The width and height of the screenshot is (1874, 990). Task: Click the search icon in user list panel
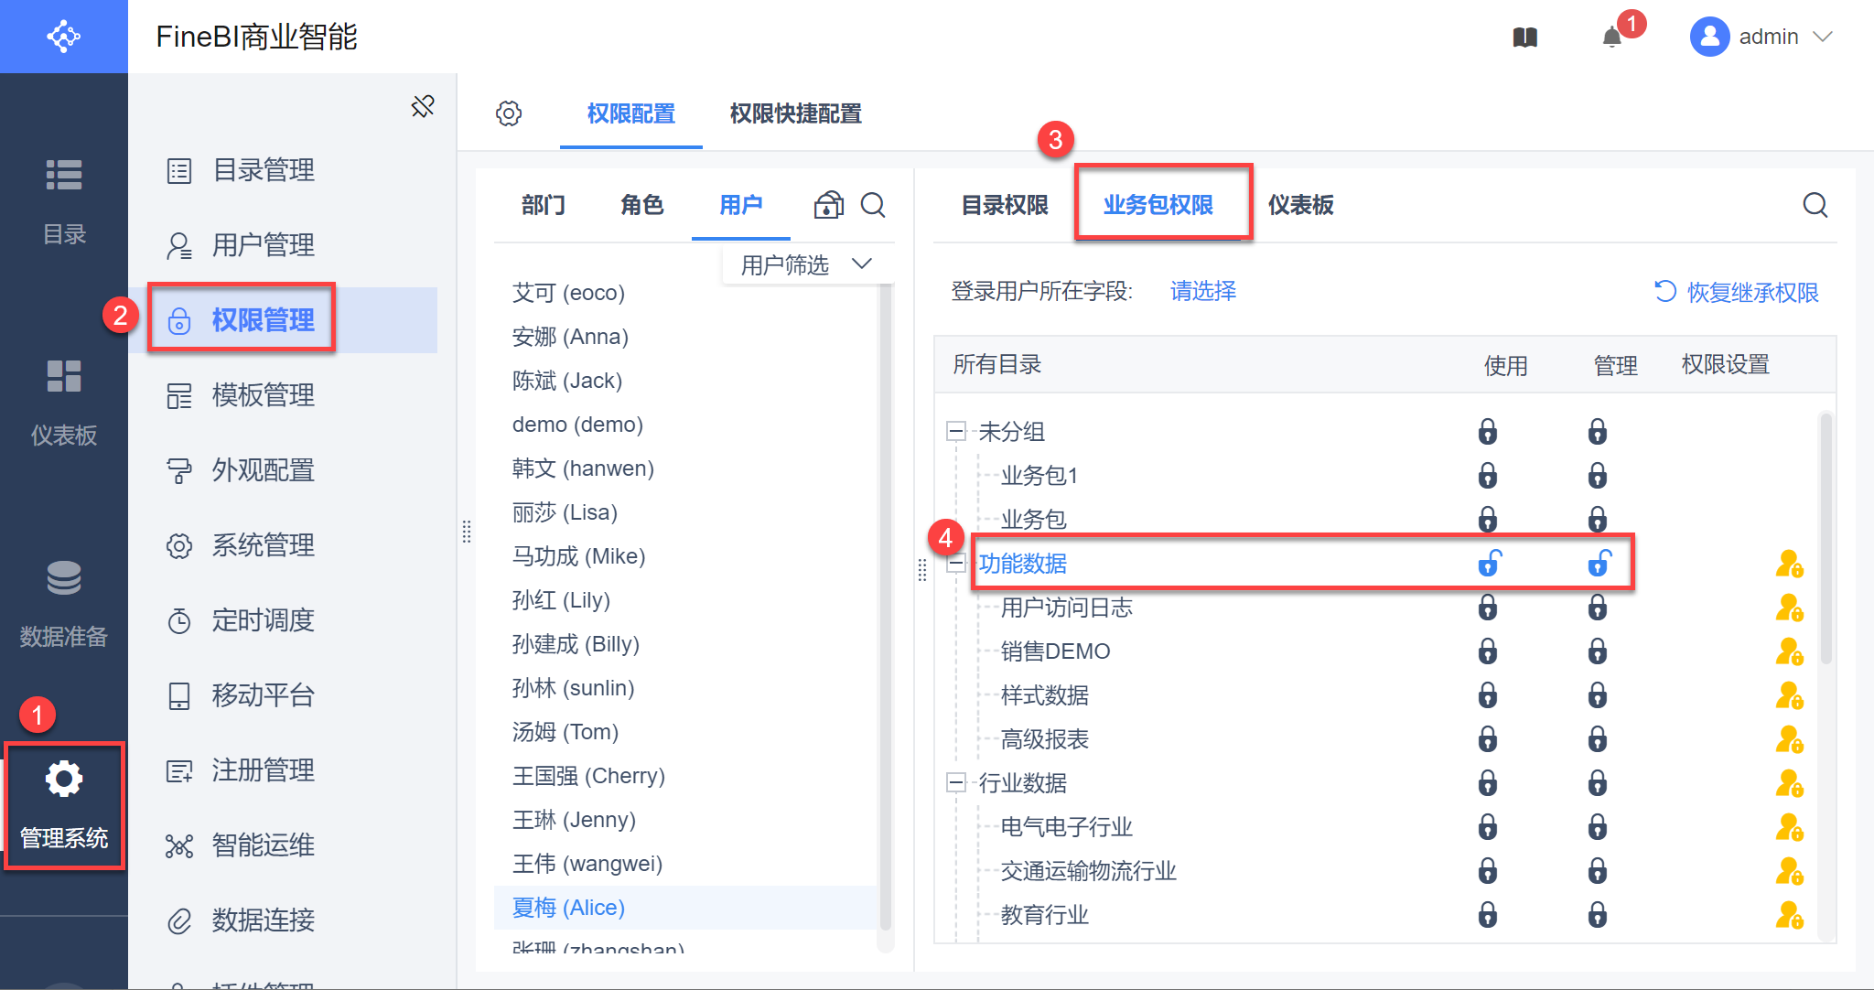pyautogui.click(x=873, y=205)
